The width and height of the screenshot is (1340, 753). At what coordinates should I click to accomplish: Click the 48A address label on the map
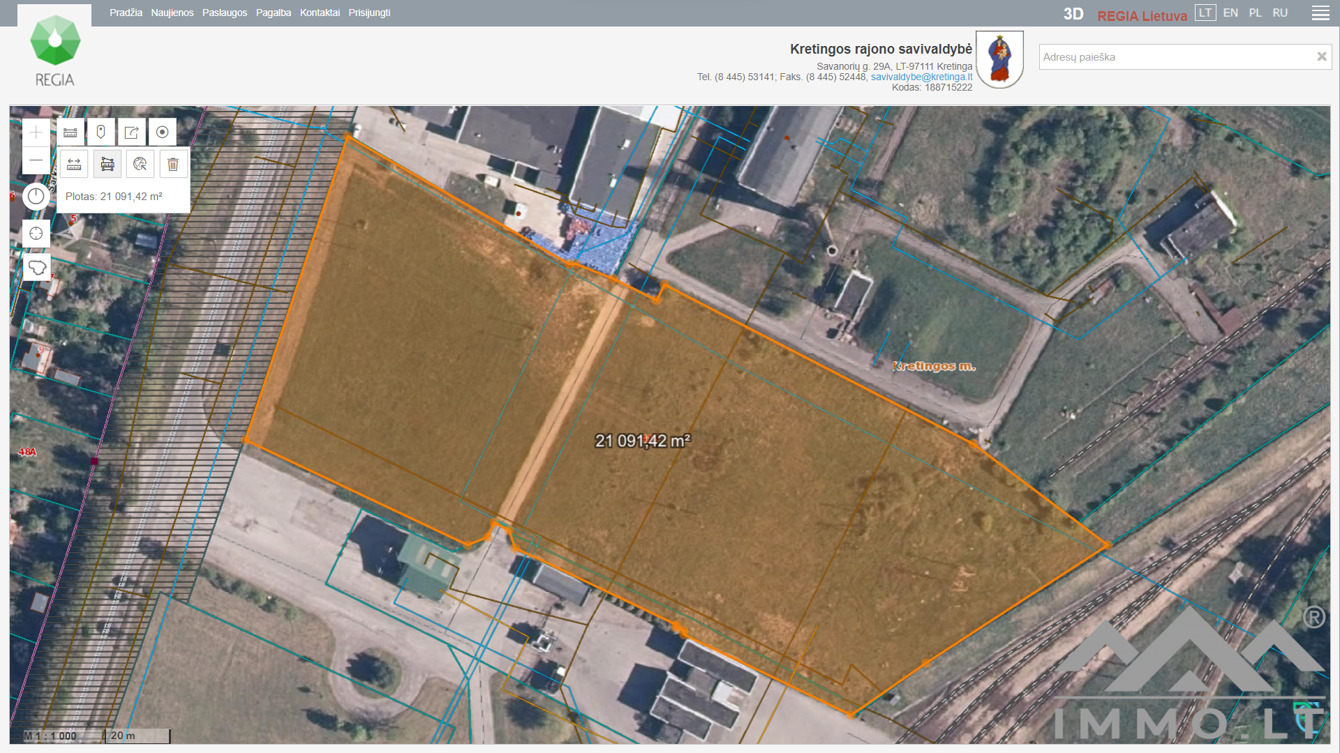(27, 452)
